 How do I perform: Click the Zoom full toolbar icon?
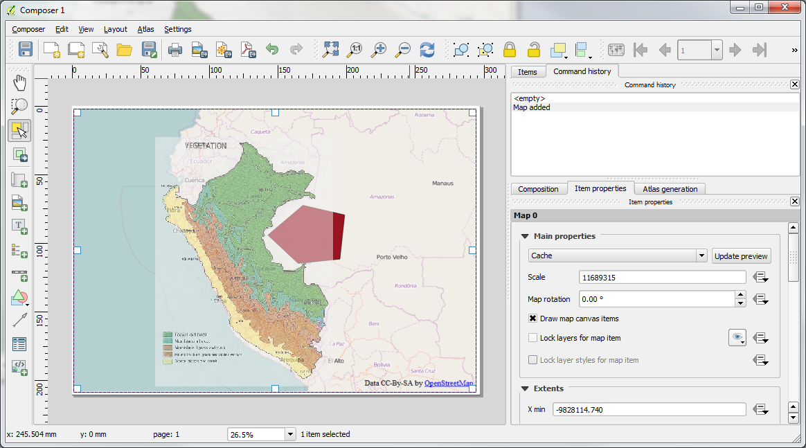[x=331, y=50]
